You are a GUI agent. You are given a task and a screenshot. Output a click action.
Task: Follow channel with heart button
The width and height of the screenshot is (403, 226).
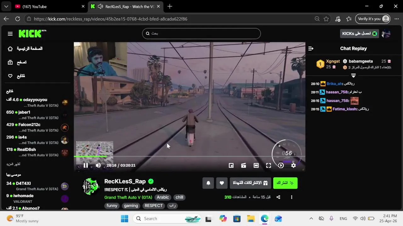pyautogui.click(x=222, y=183)
